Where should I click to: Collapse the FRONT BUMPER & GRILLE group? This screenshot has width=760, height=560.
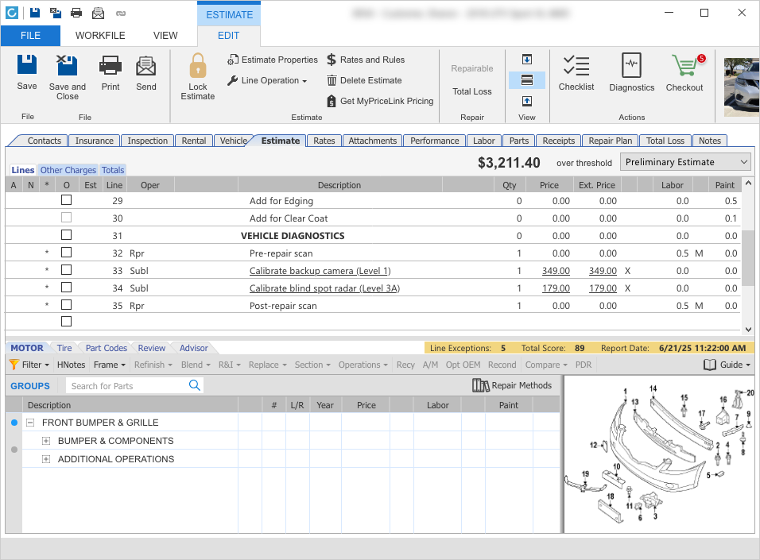(x=30, y=423)
